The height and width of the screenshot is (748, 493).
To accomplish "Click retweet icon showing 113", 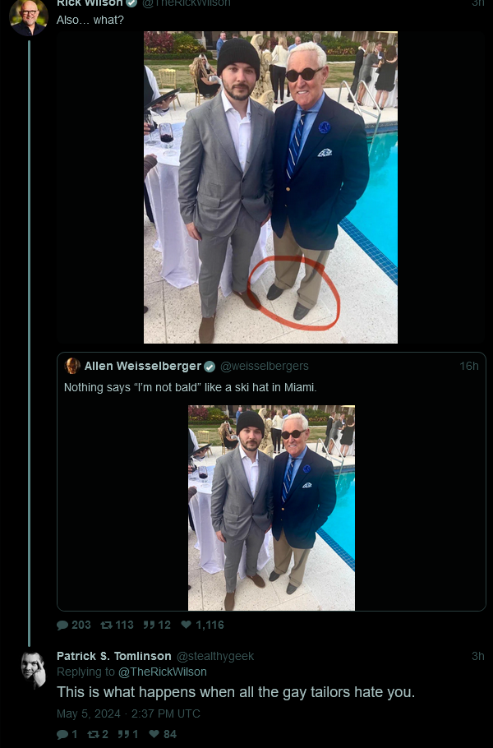I will coord(106,625).
